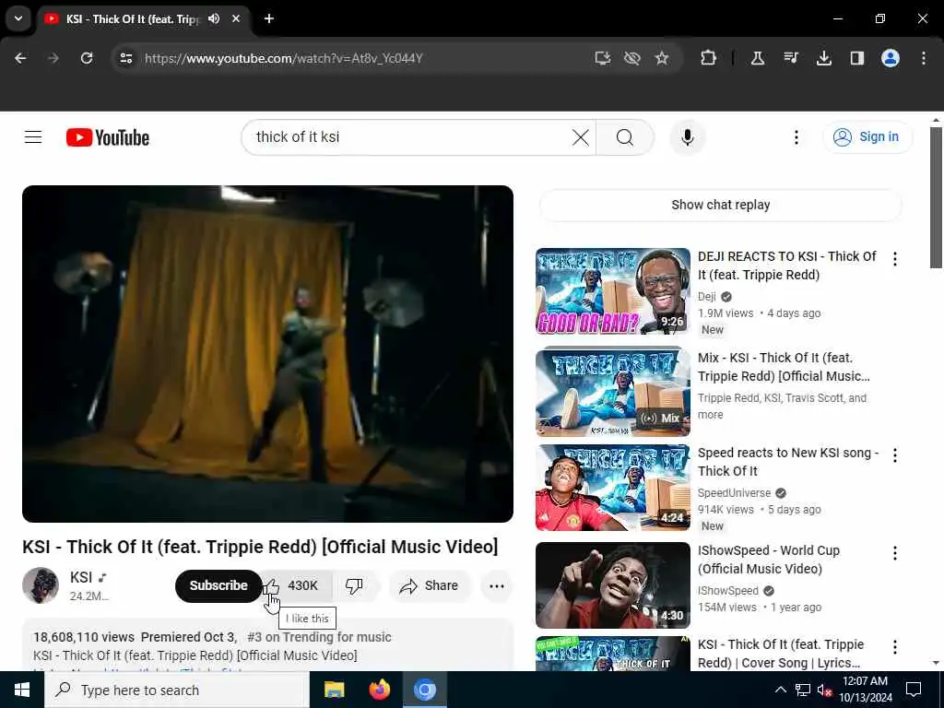Open browser downloads
Image resolution: width=944 pixels, height=708 pixels.
[823, 58]
